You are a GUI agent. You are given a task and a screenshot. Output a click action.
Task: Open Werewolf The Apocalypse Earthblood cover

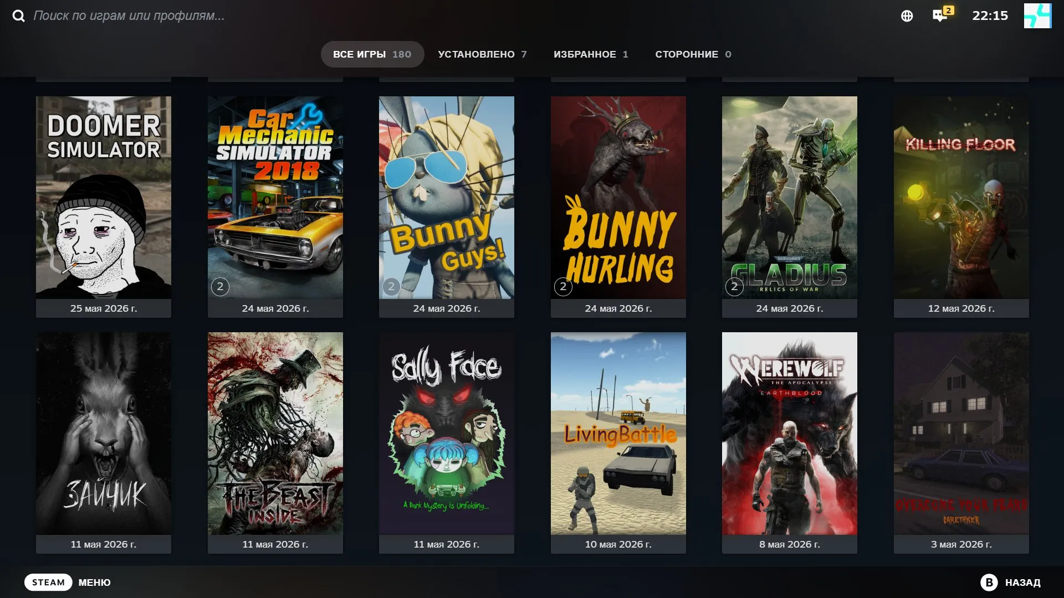pyautogui.click(x=790, y=434)
